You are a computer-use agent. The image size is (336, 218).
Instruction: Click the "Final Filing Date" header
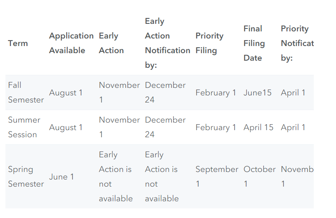[254, 43]
